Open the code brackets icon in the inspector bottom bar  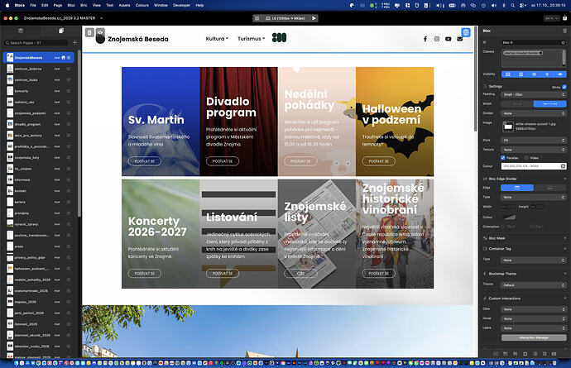point(496,353)
